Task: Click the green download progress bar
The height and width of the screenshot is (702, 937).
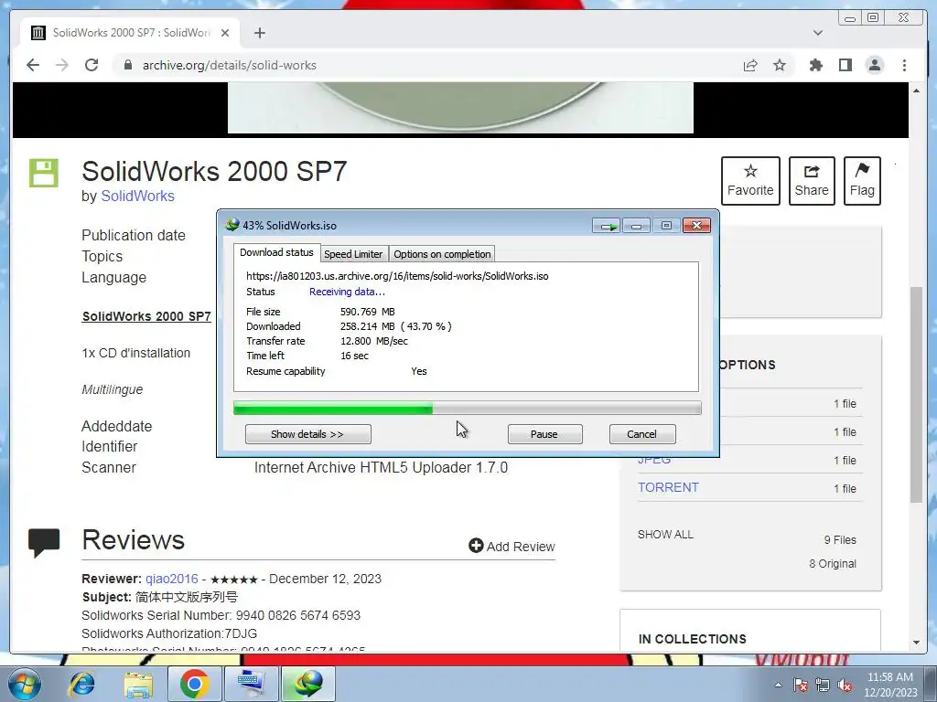Action: 468,409
